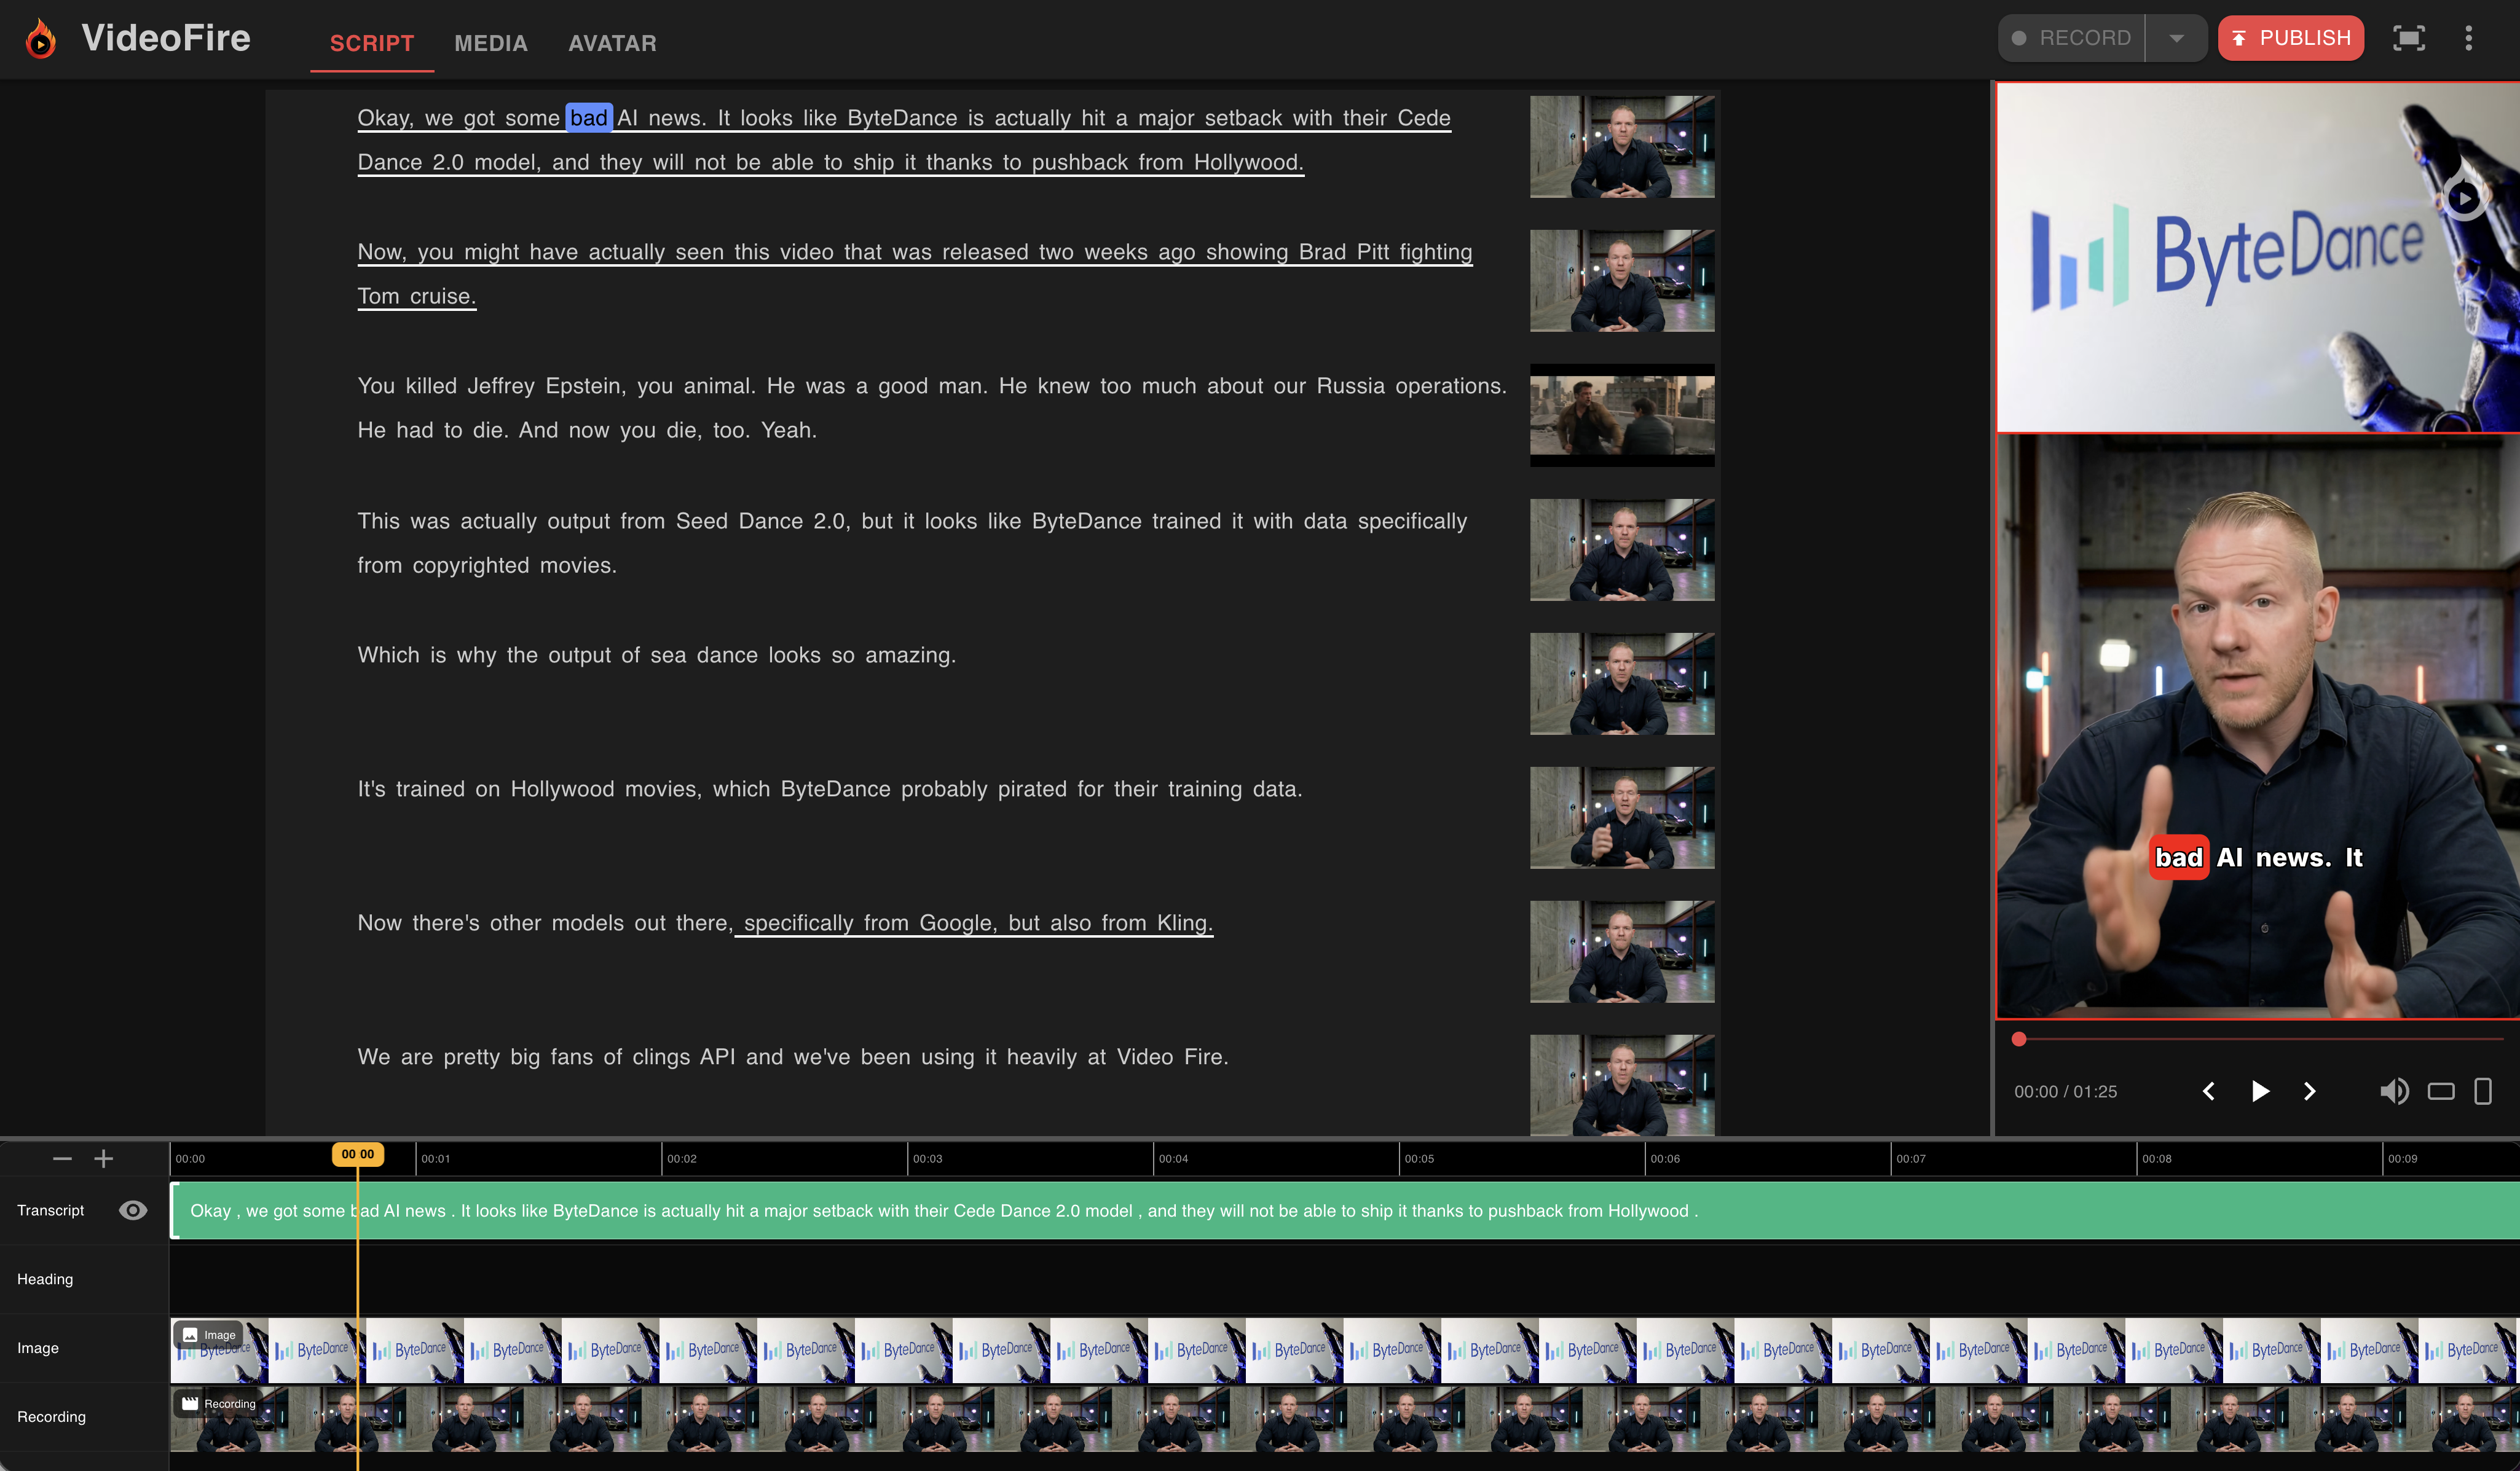Select thumbnail beside "Now, you might have" paragraph

tap(1622, 281)
